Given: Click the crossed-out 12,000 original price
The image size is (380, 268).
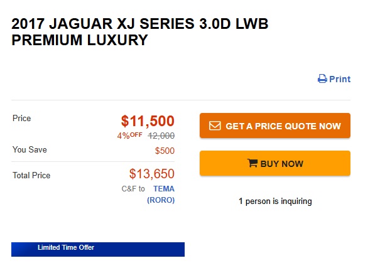Looking at the screenshot, I should 161,136.
